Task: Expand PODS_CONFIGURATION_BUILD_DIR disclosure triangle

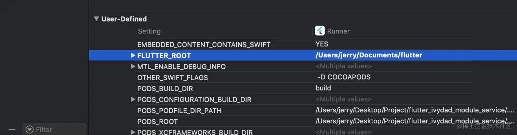Action: tap(133, 99)
